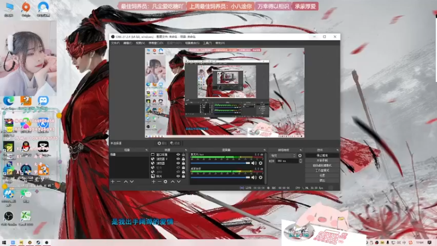Screen dimensions: 437x246
Task: Open the 编辑(E) menu
Action: tap(128, 43)
